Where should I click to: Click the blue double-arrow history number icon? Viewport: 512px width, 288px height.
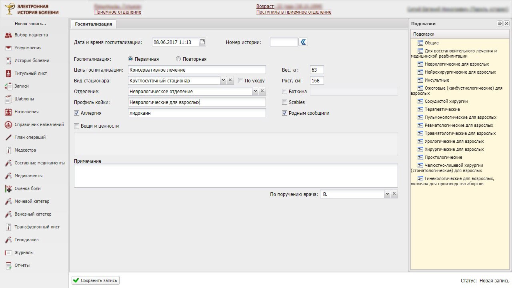(x=304, y=42)
